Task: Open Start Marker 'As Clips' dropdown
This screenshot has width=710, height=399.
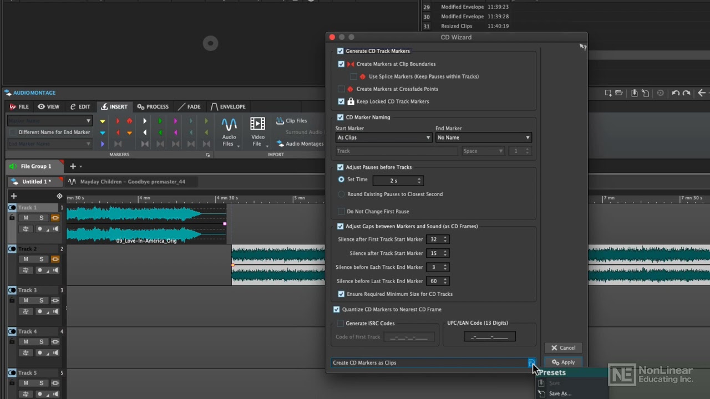Action: tap(383, 137)
